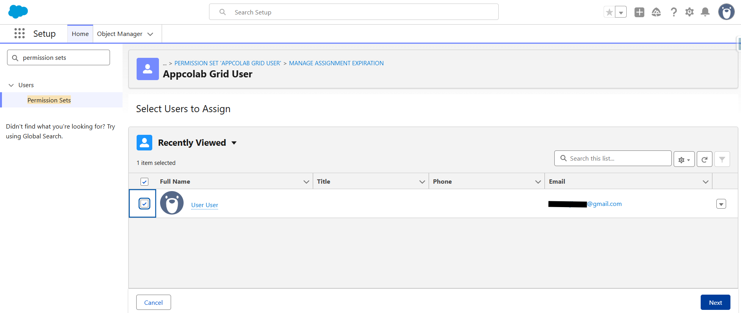
Task: Open the favorites list dropdown arrow
Action: point(621,12)
